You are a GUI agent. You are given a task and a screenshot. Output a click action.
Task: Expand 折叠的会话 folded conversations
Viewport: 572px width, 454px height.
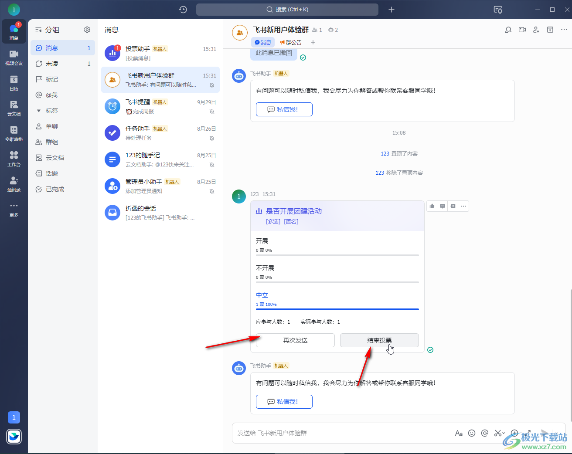(160, 213)
